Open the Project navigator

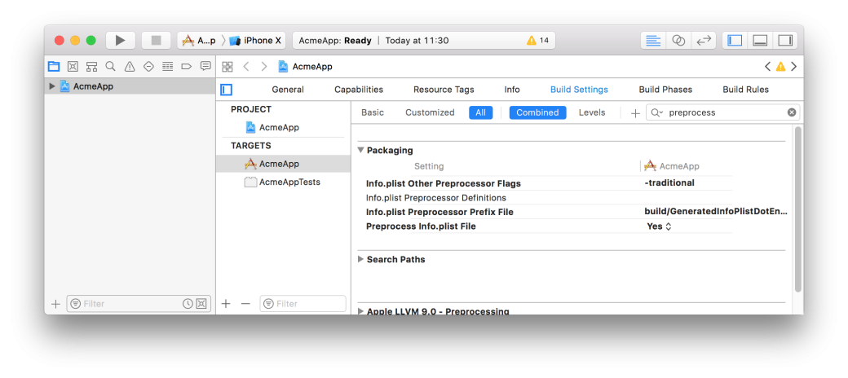pos(54,67)
